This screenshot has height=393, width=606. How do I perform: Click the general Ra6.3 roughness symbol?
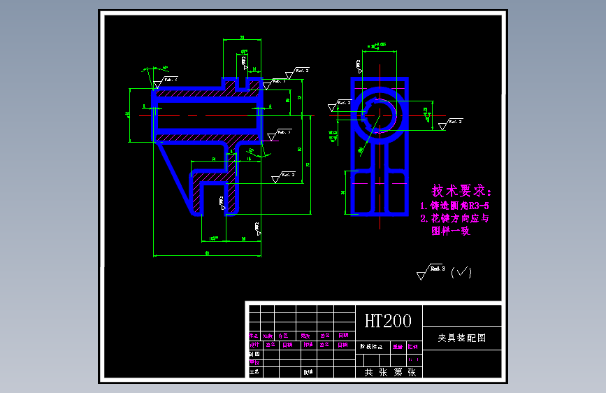(x=431, y=271)
